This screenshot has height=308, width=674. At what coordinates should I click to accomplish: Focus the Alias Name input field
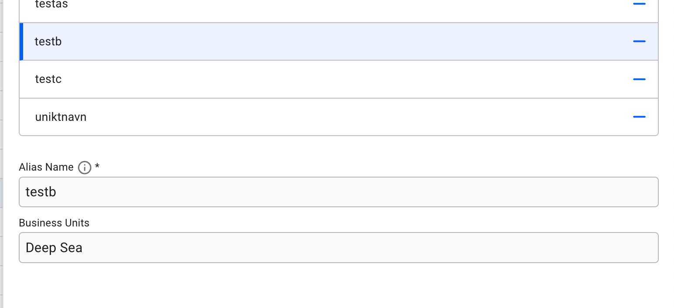[x=338, y=192]
